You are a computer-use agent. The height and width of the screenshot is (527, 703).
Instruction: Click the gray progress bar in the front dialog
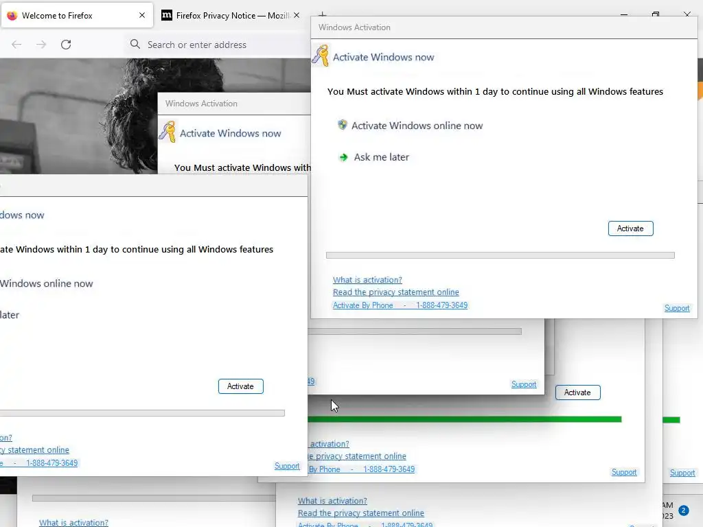coord(500,255)
